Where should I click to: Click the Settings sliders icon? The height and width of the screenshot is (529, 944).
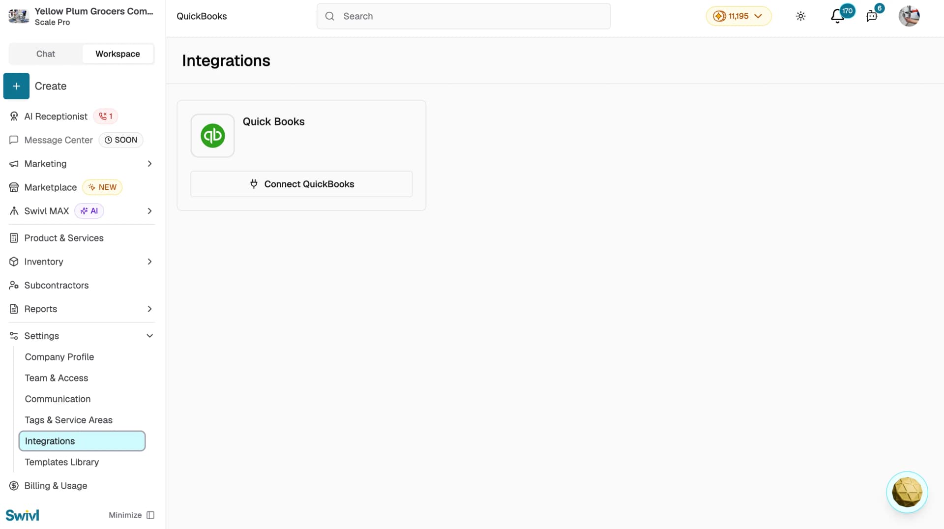(14, 336)
